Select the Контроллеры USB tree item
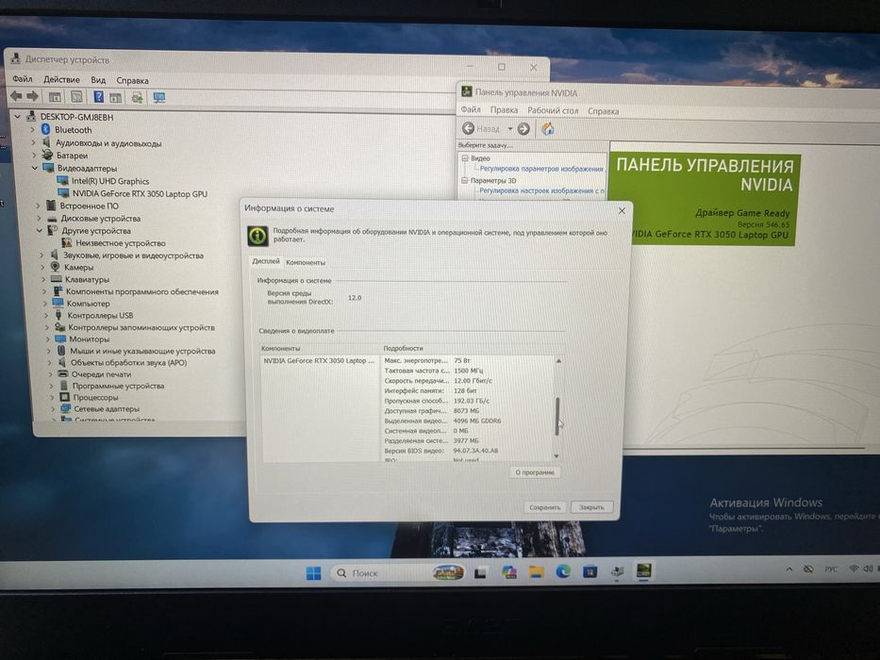 click(101, 316)
